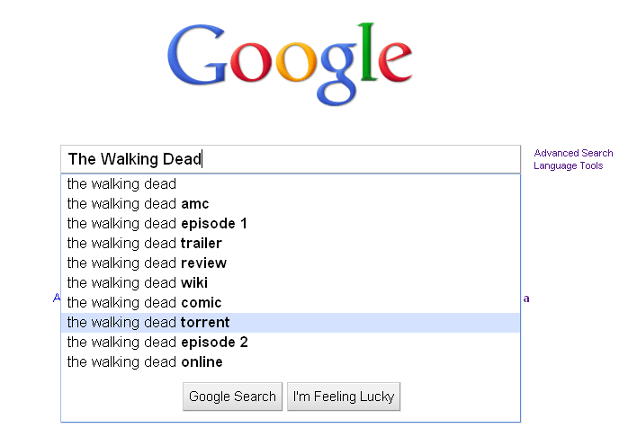Image resolution: width=637 pixels, height=446 pixels.
Task: Open the Advanced Search link
Action: [573, 153]
